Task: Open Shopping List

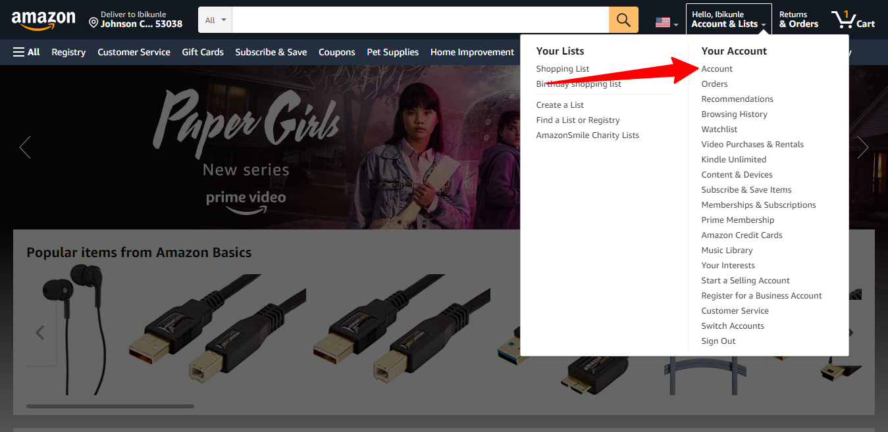Action: coord(563,69)
